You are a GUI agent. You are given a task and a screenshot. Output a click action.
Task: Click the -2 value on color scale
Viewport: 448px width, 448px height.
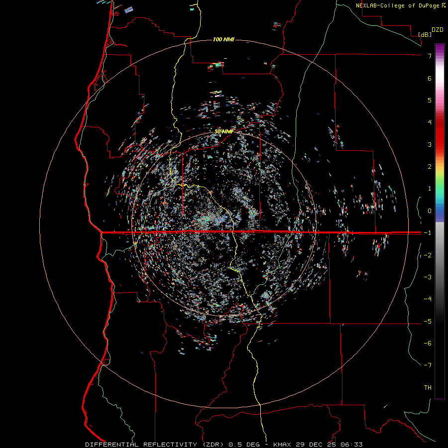[x=428, y=255]
